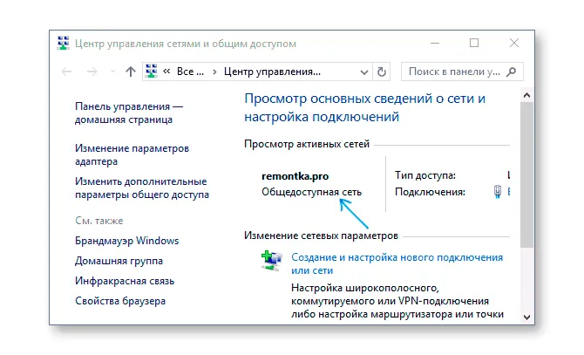Select 'Центр управления...' breadcrumb

pos(272,72)
